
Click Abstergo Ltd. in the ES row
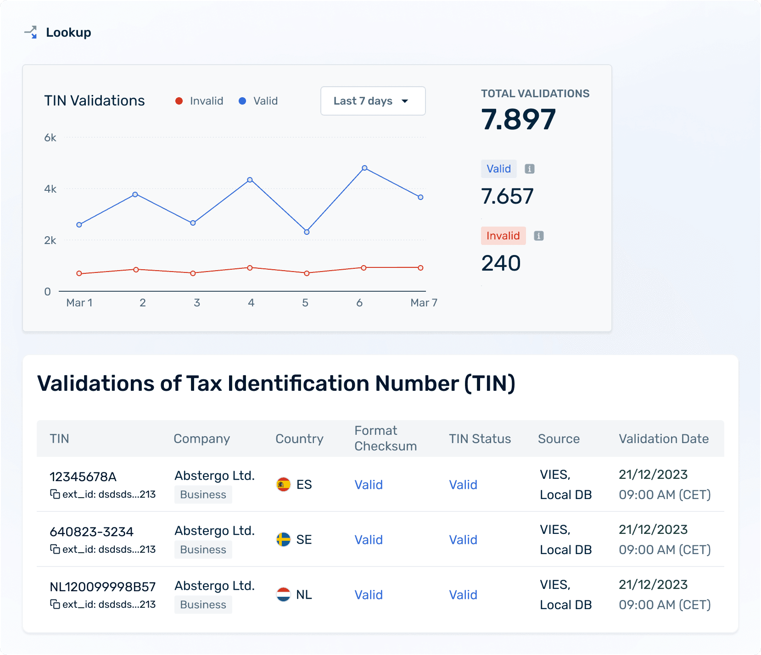coord(214,476)
